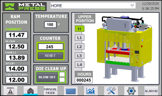Viewport: 162px width, 96px height.
Task: Select upper position L1
Action: [79, 38]
